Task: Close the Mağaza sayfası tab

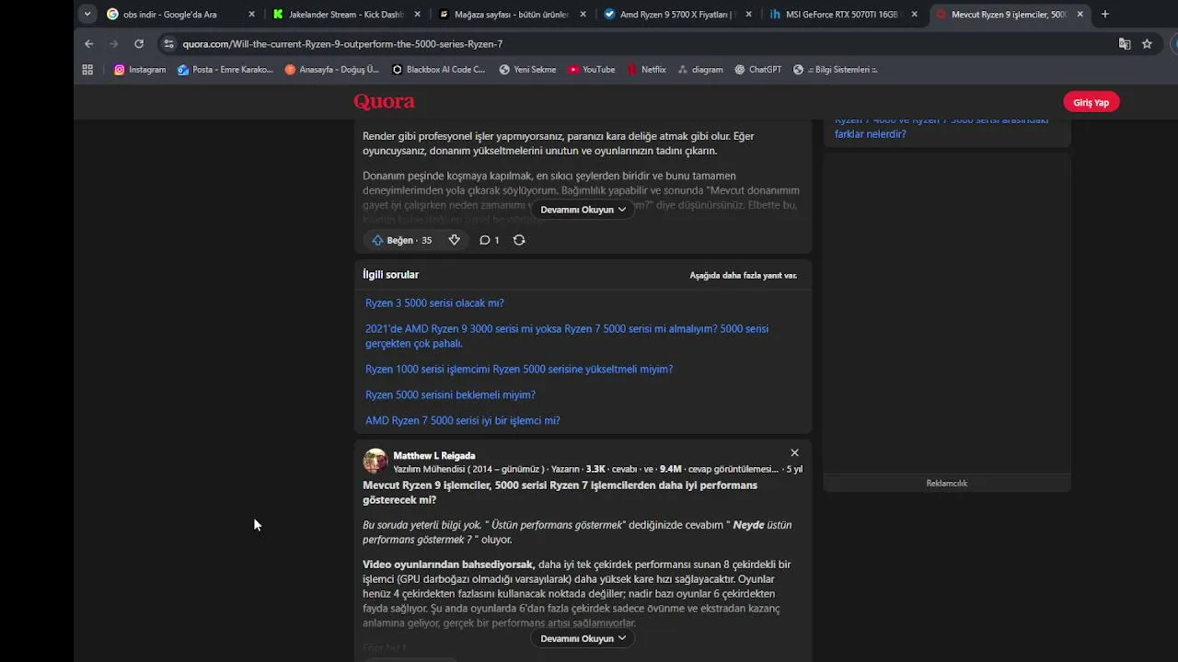Action: (583, 14)
